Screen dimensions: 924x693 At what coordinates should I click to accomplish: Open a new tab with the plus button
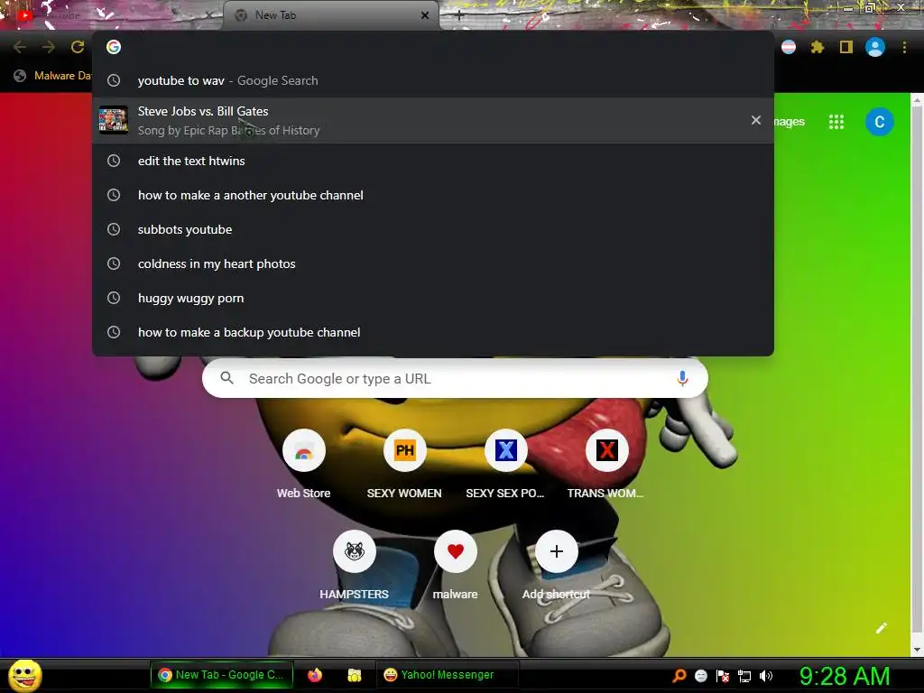459,15
